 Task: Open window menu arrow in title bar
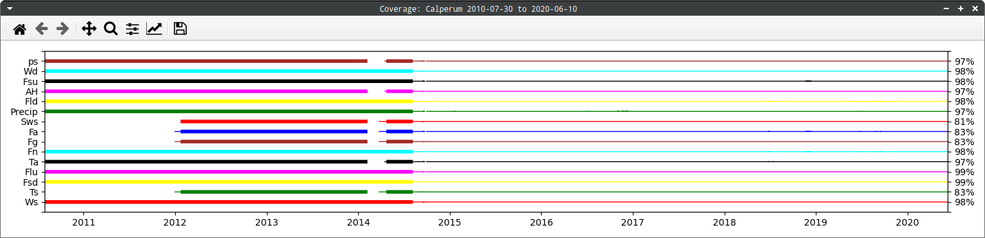9,8
